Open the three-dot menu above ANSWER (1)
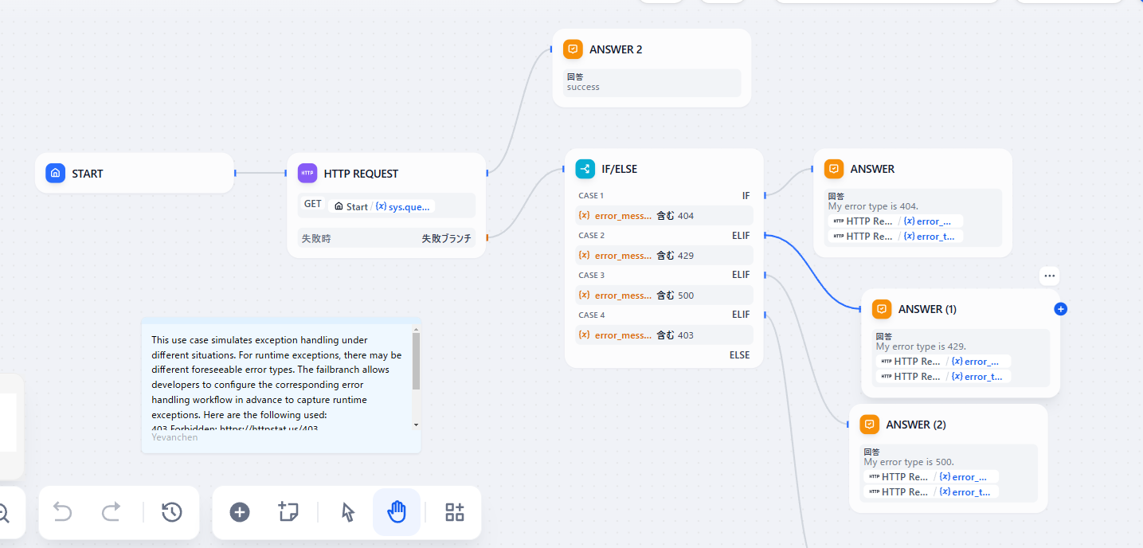 pos(1050,276)
